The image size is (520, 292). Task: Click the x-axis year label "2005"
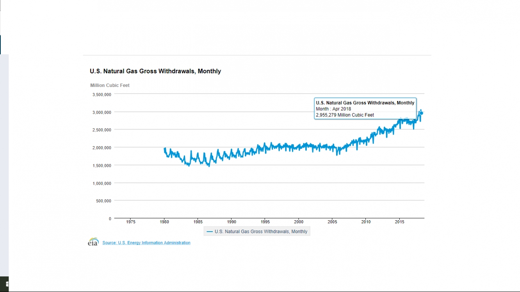coord(332,222)
